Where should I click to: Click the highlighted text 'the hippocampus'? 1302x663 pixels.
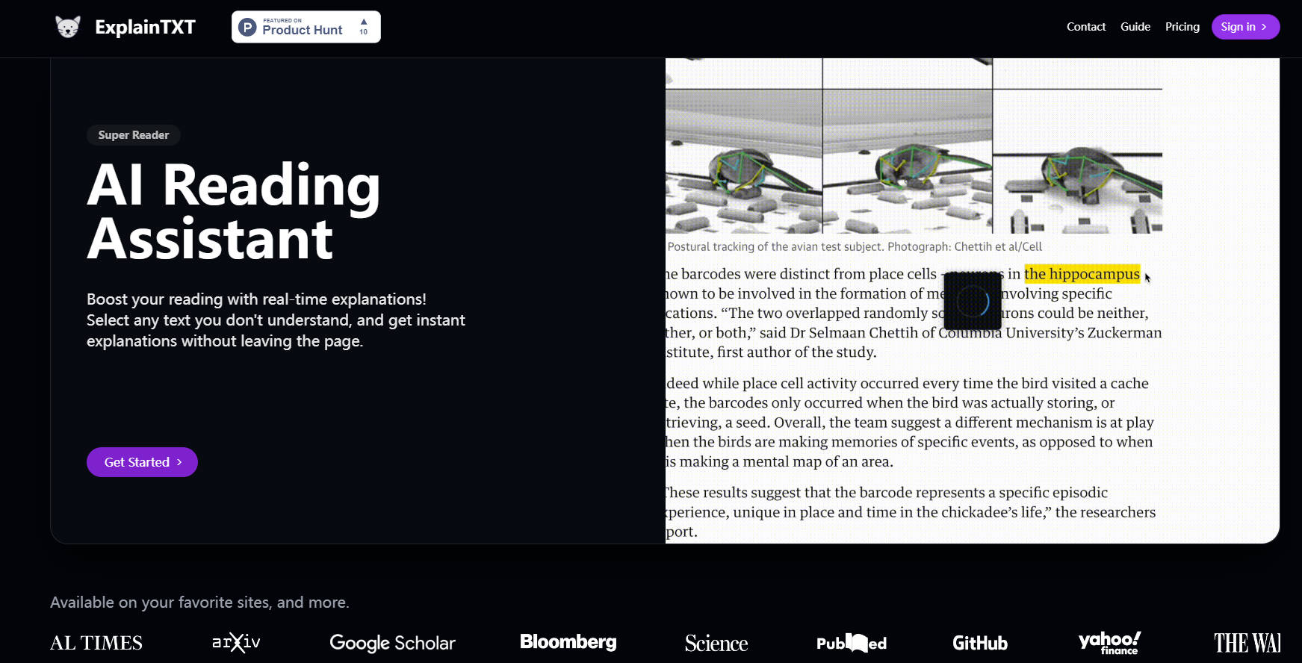pyautogui.click(x=1082, y=274)
